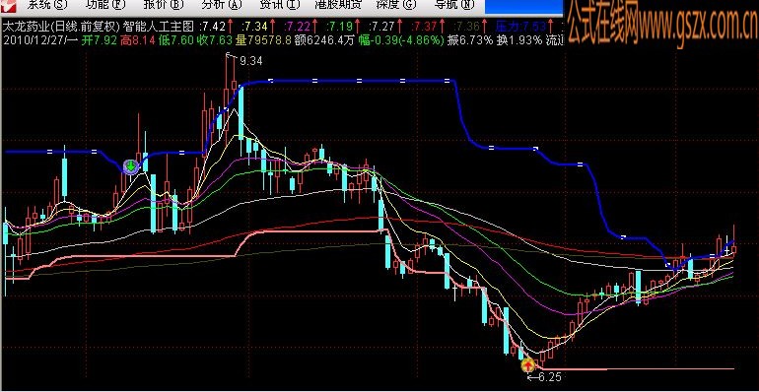Click the volume value 量79578.8
This screenshot has width=759, height=392.
pyautogui.click(x=264, y=40)
